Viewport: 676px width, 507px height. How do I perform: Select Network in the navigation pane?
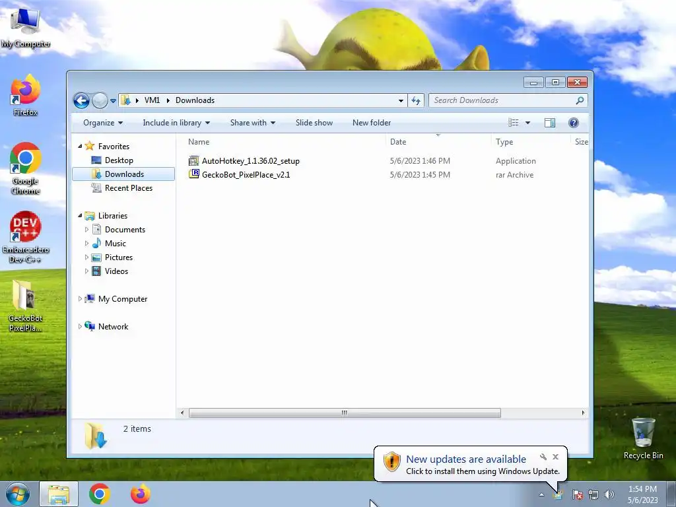click(x=113, y=326)
